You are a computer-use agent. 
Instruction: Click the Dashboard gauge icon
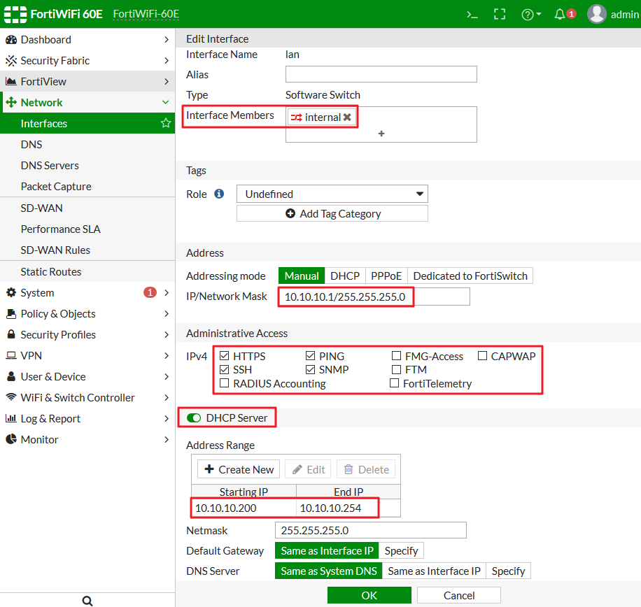pos(11,40)
